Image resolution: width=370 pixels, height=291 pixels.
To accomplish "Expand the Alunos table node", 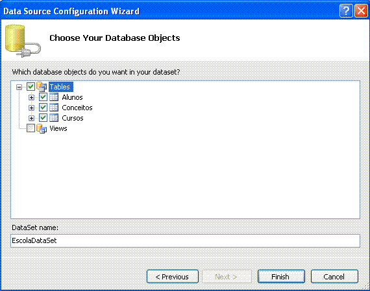I will [x=31, y=97].
